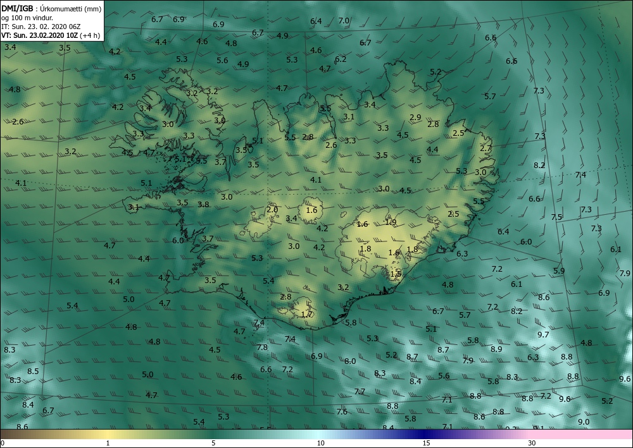This screenshot has width=633, height=448.
Task: Click the '10' tick on the colour scale
Action: (x=320, y=444)
